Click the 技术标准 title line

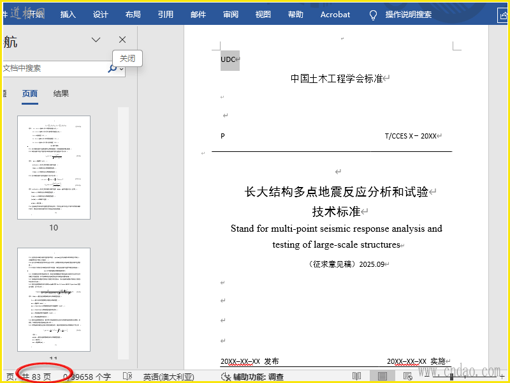tap(337, 212)
